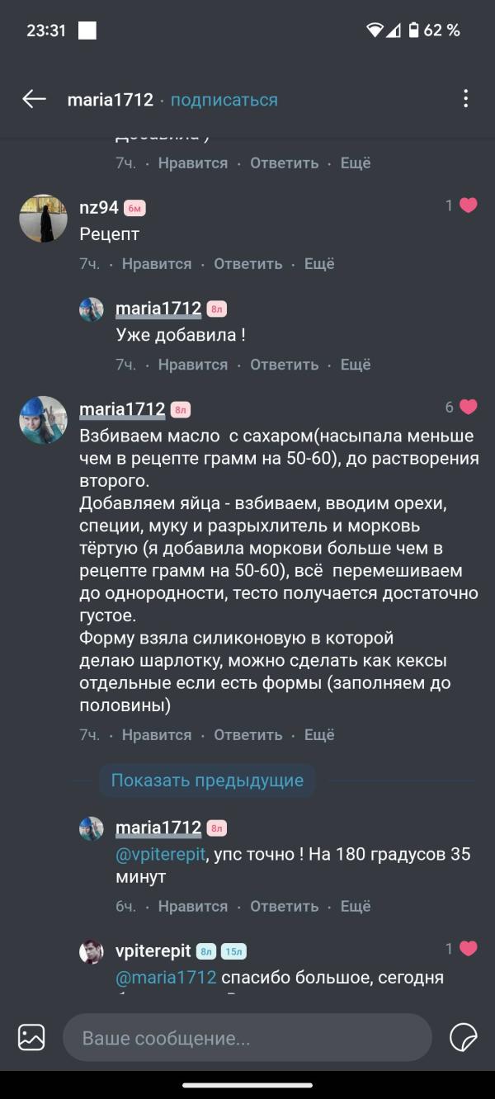Image resolution: width=495 pixels, height=1099 pixels.
Task: Open "Ещё" under the 180 градусов reply
Action: 356,906
